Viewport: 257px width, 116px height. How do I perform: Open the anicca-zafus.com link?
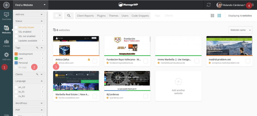[x=66, y=63]
